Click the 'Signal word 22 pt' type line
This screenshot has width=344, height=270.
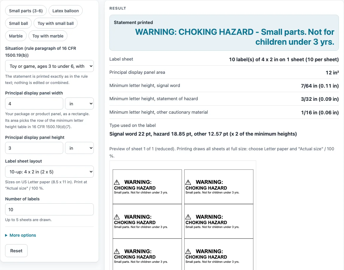[203, 134]
